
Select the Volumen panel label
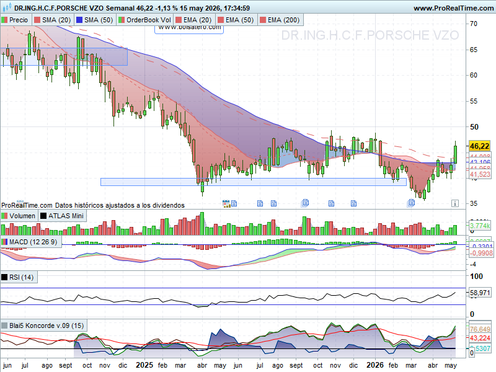coord(19,216)
